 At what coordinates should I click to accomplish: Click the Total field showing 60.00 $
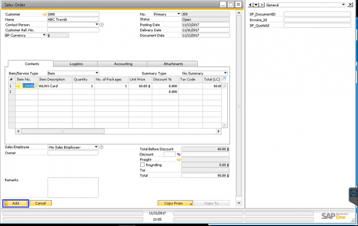coord(206,176)
